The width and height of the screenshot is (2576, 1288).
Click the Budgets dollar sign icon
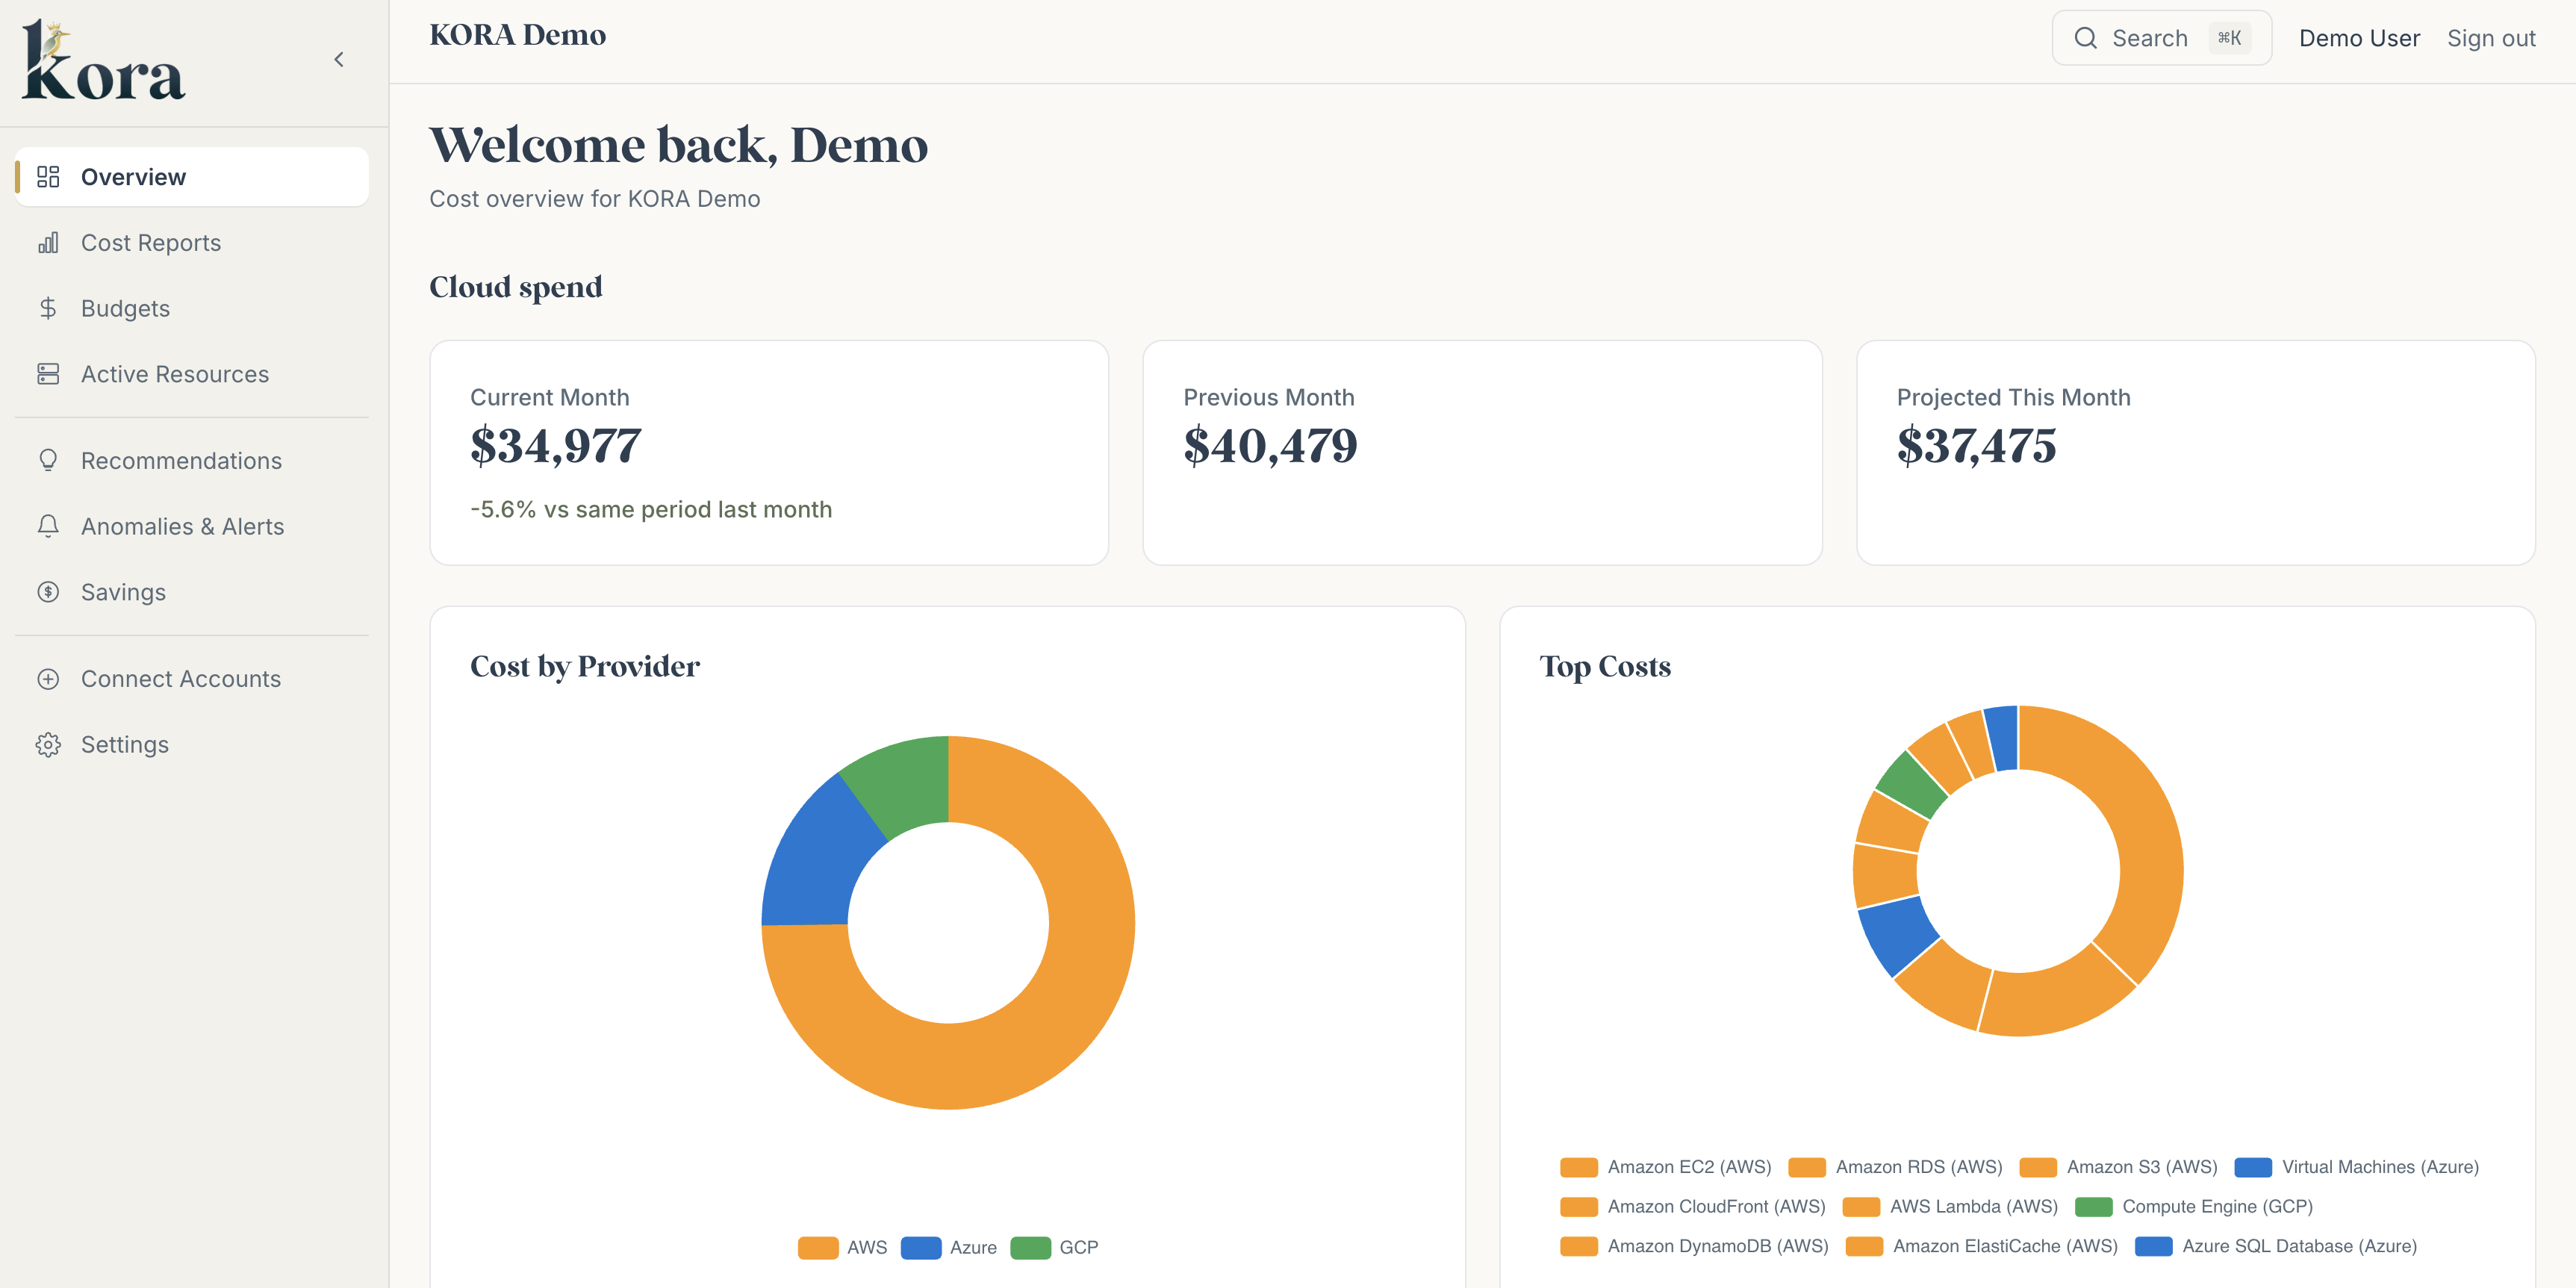pyautogui.click(x=48, y=308)
